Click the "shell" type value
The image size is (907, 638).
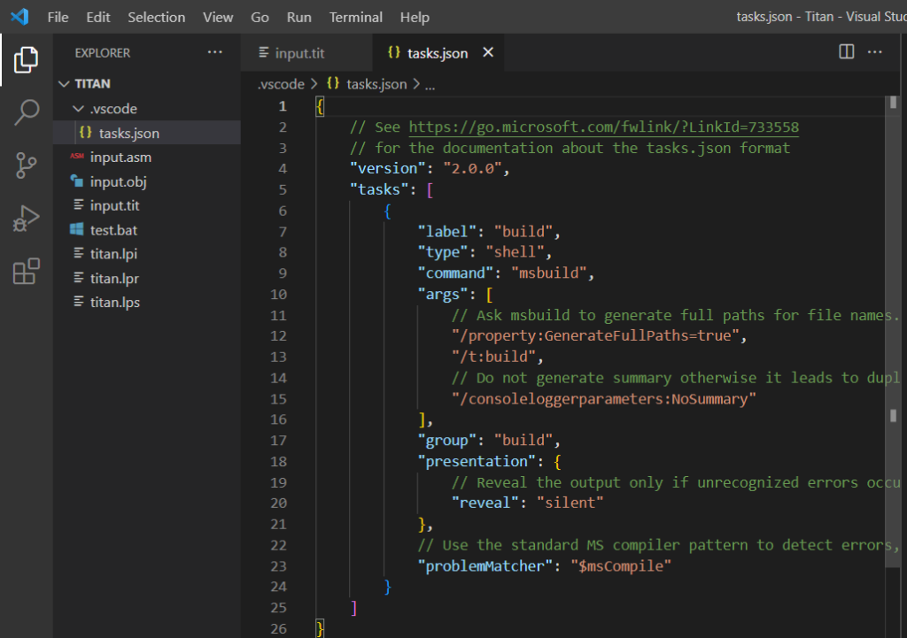coord(515,252)
